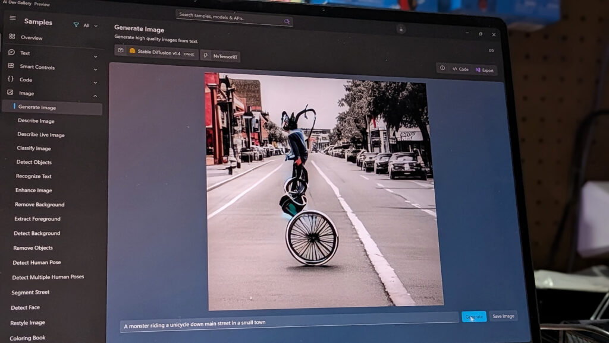Open the Segment Street sample
609x343 pixels.
[x=30, y=292]
